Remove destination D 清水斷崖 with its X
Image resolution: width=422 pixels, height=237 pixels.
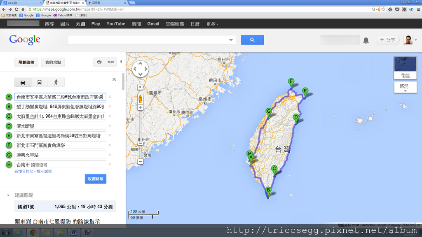pos(110,126)
